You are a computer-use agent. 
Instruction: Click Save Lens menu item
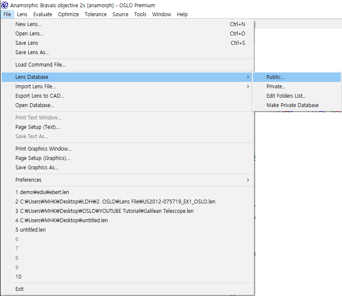click(x=128, y=43)
